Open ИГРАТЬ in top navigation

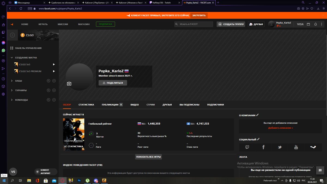click(43, 24)
